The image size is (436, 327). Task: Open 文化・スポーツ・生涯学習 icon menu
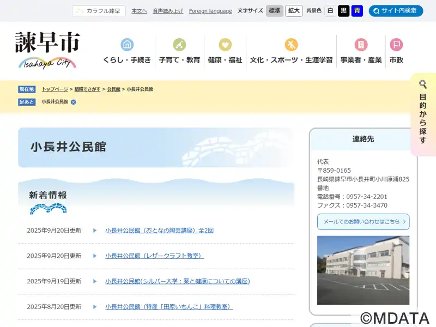click(x=291, y=45)
